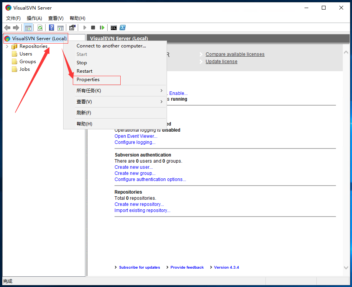Viewport: 352px width, 287px height.
Task: Click the Groups folder icon
Action: (15, 62)
